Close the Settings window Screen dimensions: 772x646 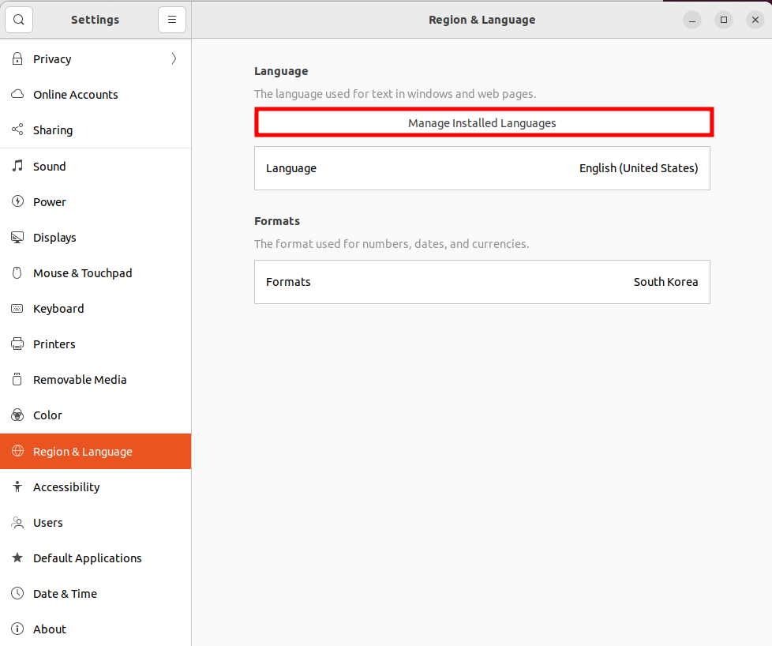755,20
